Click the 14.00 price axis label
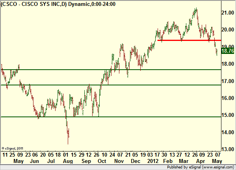Viewport: 236px width, 170px height. click(x=228, y=132)
